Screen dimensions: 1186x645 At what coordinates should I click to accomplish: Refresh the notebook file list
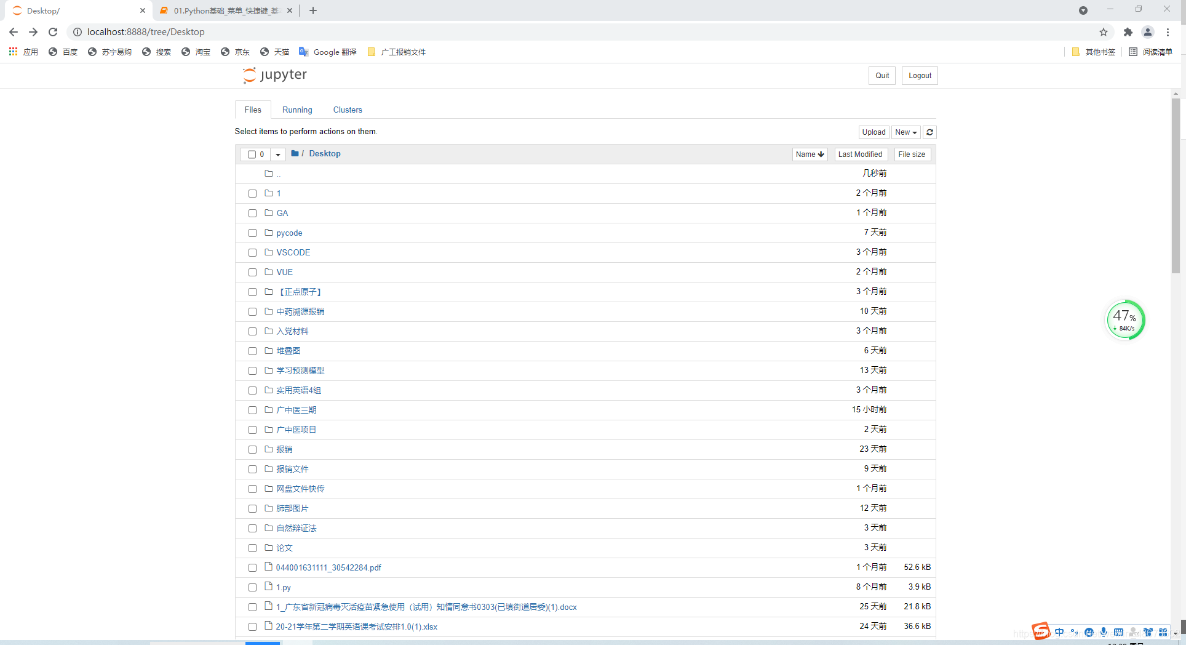(x=929, y=132)
